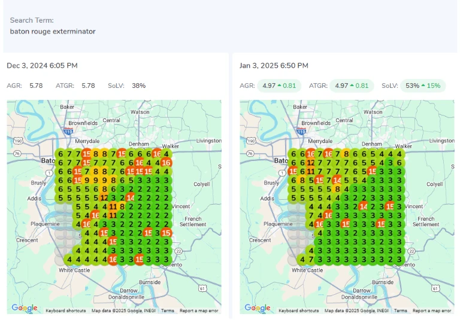Click Report a map error on the left map

click(x=198, y=310)
